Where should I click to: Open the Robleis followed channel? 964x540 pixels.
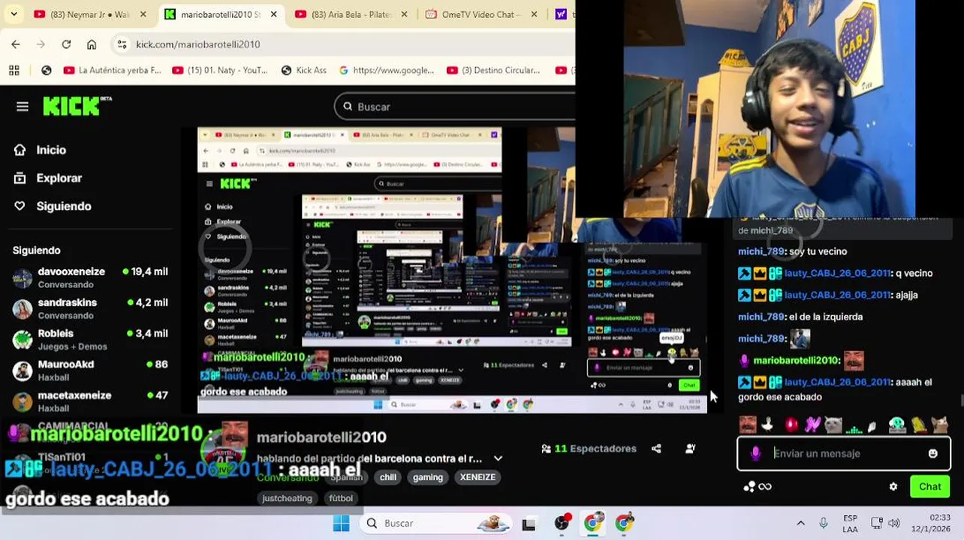coord(90,339)
